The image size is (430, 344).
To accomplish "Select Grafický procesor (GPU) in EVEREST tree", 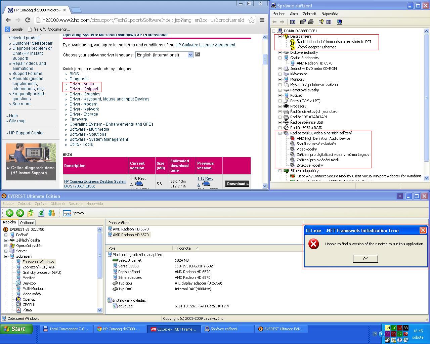I will click(x=42, y=272).
